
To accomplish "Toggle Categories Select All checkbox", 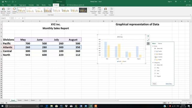I will 155,65.
